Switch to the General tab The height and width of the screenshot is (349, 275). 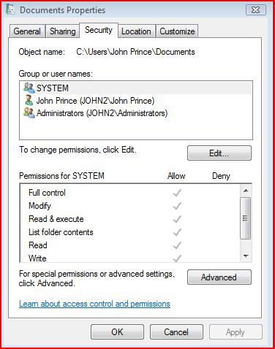pyautogui.click(x=27, y=31)
